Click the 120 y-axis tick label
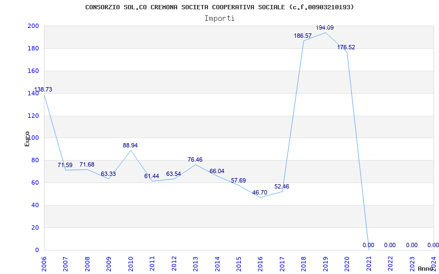 coord(33,116)
